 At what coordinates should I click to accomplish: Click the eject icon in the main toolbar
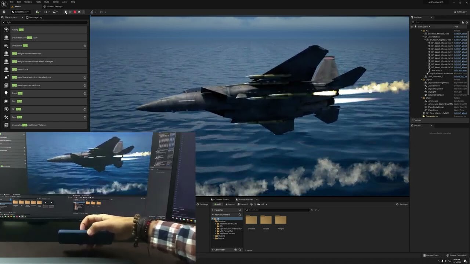click(79, 12)
